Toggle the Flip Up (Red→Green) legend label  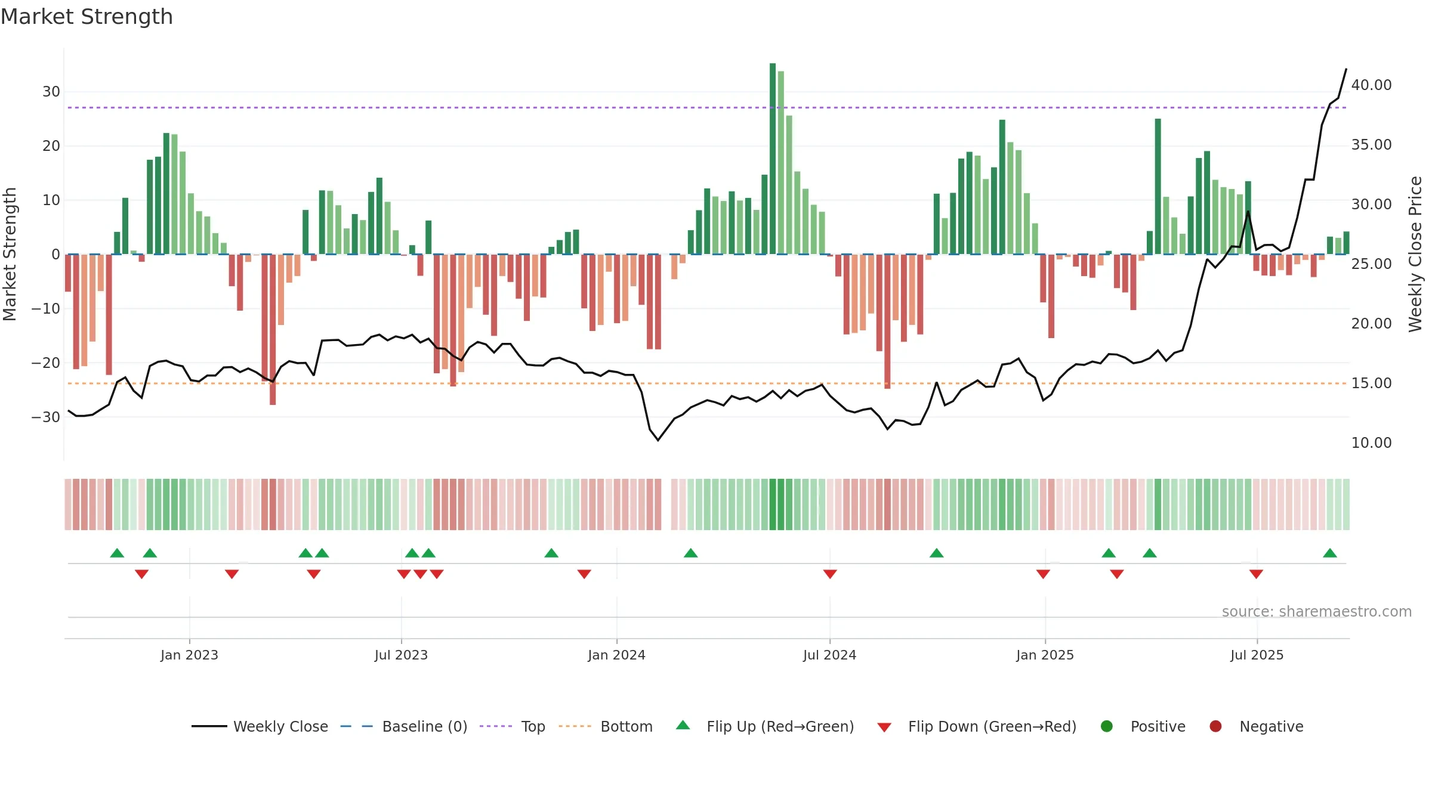(780, 727)
